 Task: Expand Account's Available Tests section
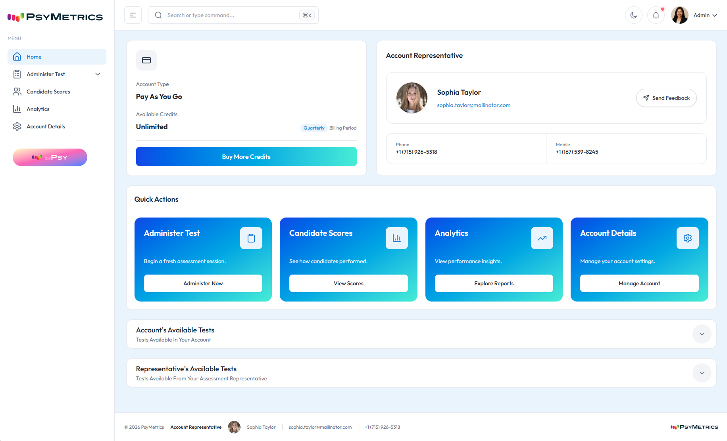click(702, 334)
